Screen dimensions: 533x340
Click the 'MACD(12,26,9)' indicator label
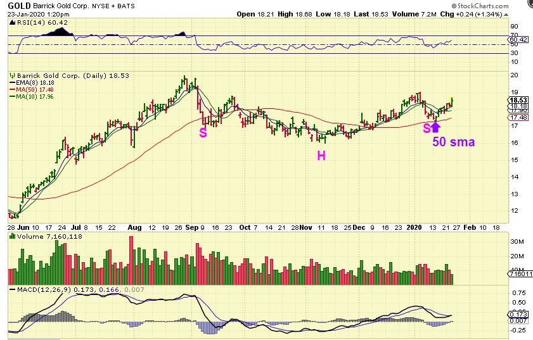(x=44, y=290)
